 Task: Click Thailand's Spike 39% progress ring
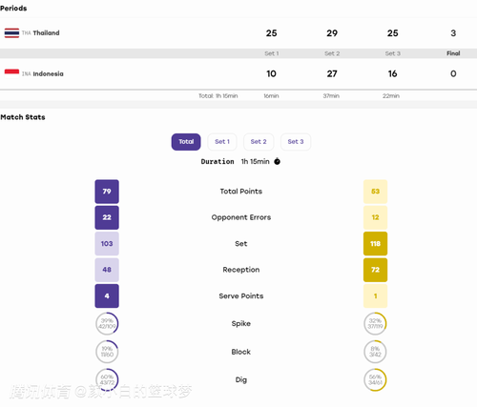point(107,324)
